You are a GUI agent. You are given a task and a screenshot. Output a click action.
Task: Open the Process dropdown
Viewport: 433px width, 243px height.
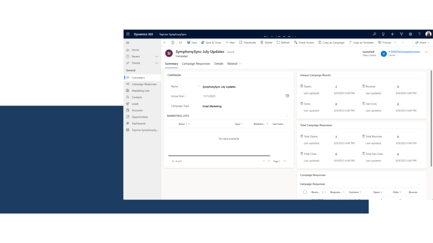(387, 43)
